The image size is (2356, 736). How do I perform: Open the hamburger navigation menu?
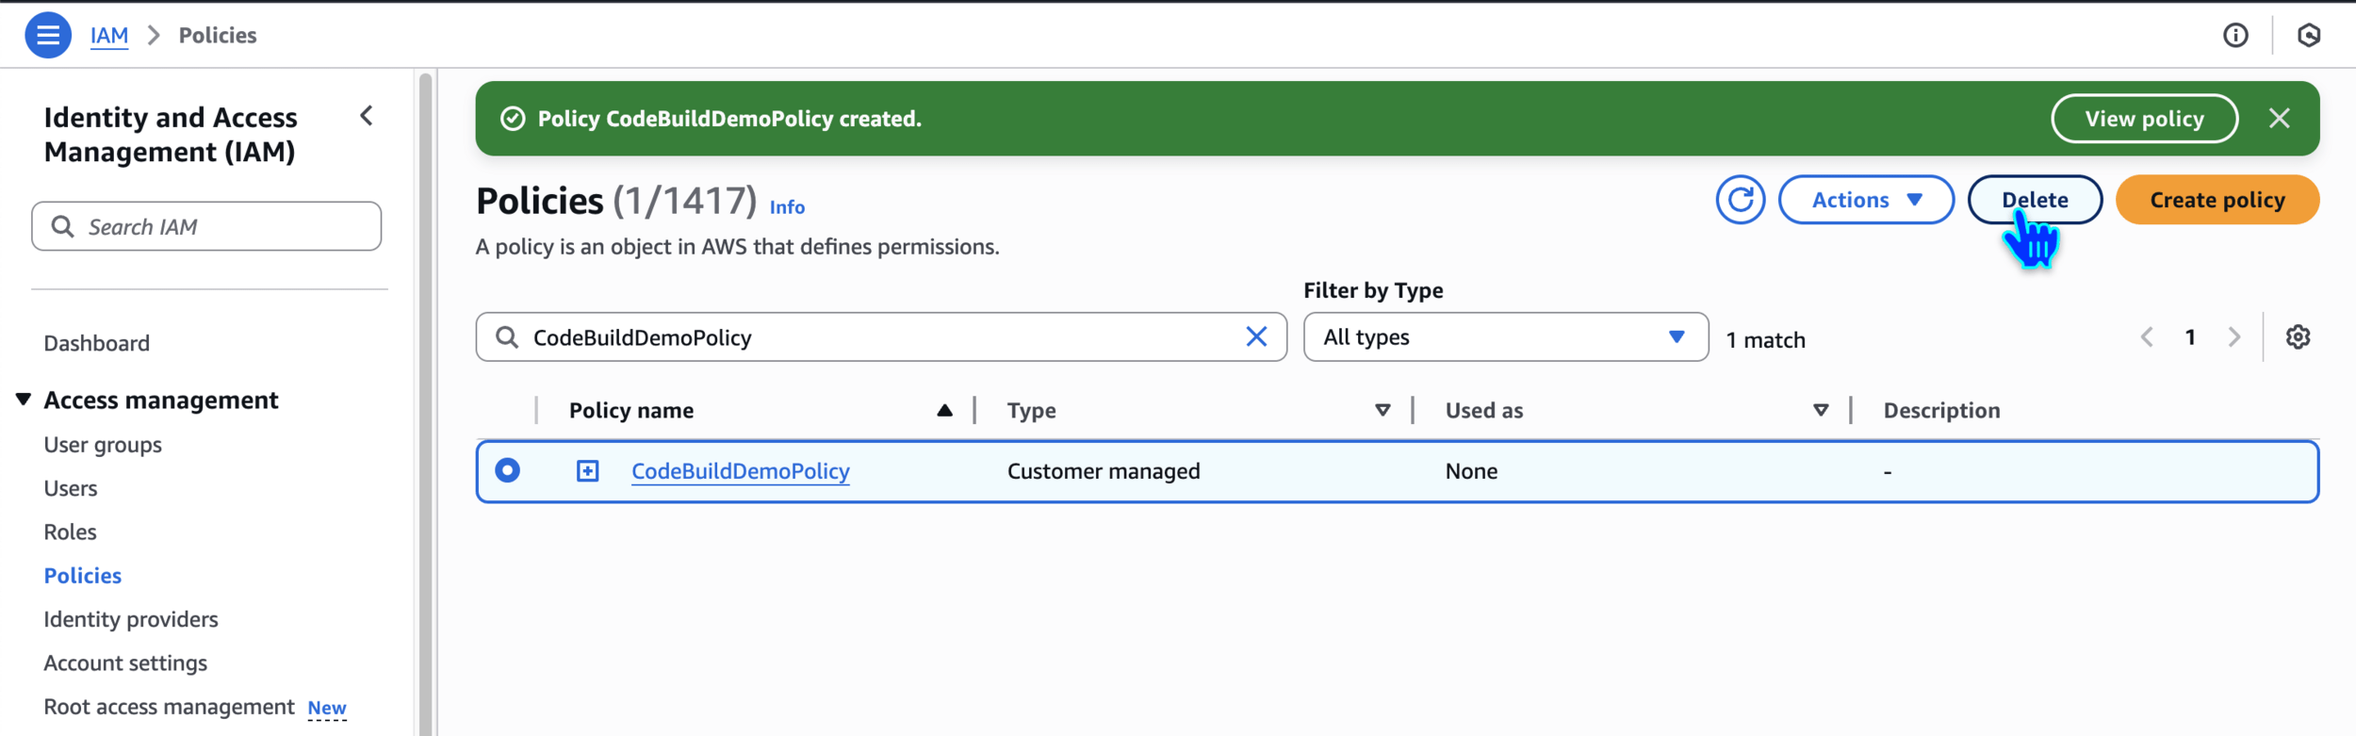point(48,35)
